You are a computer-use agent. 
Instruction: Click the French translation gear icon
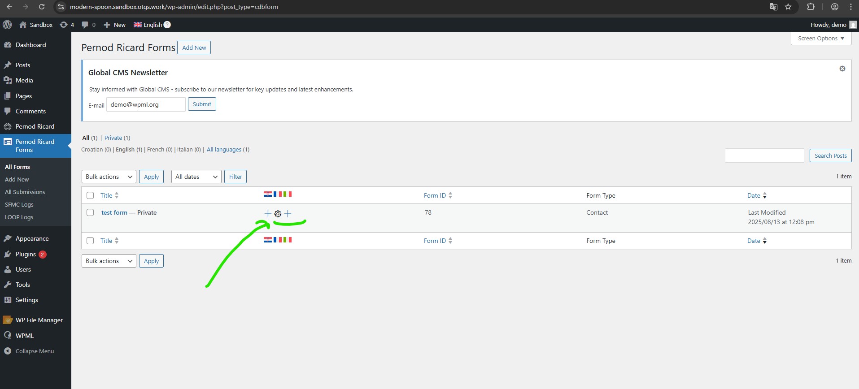coord(278,214)
